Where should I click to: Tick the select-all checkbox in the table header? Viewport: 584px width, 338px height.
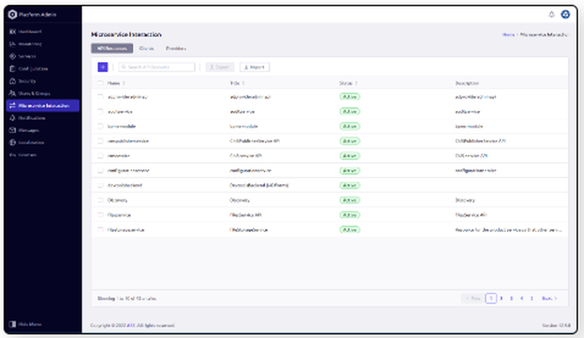[x=101, y=83]
